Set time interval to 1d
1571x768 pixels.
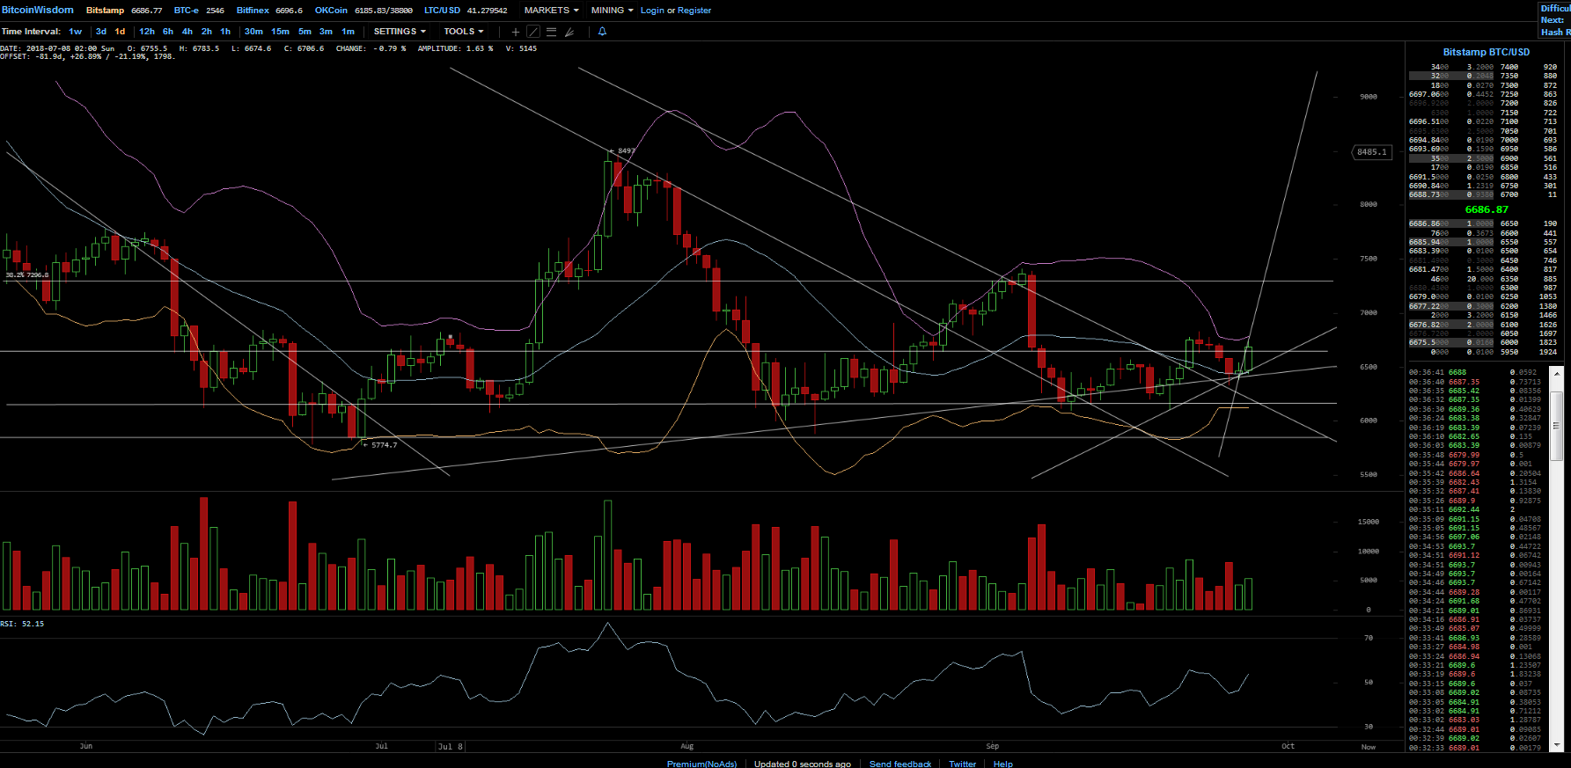click(x=120, y=32)
